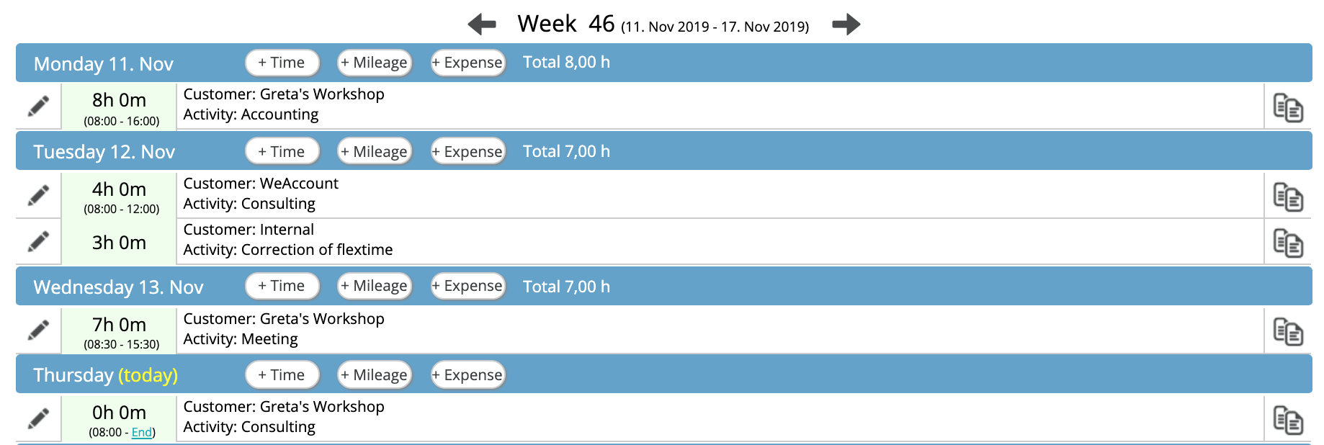Go to previous week with left arrow
The image size is (1324, 445).
pyautogui.click(x=482, y=24)
